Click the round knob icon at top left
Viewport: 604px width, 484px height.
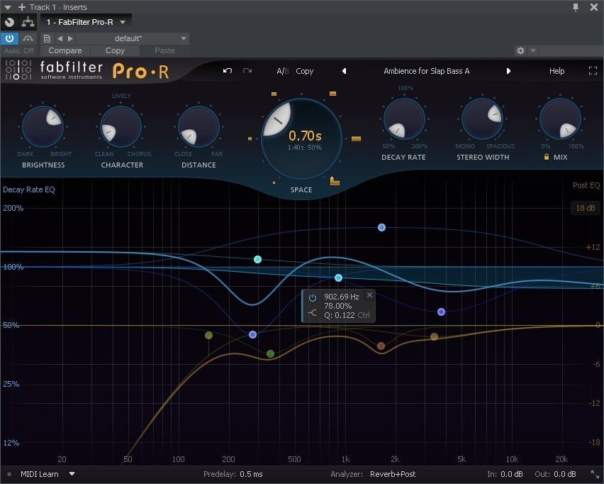click(10, 22)
